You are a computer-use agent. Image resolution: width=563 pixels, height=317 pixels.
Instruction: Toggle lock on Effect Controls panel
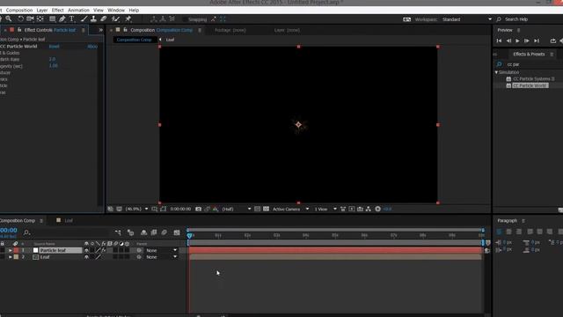point(19,30)
